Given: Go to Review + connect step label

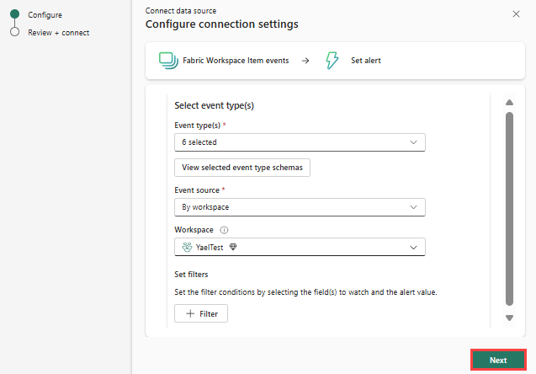Looking at the screenshot, I should click(x=58, y=33).
